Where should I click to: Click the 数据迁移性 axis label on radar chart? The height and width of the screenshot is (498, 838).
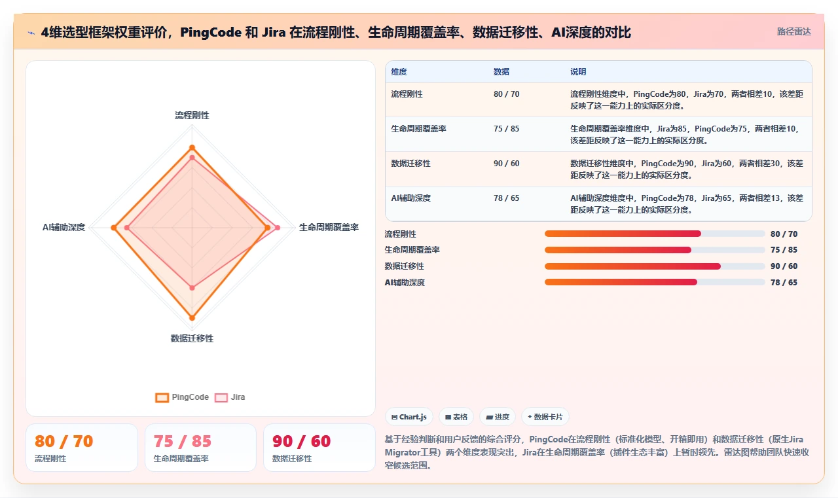(192, 338)
